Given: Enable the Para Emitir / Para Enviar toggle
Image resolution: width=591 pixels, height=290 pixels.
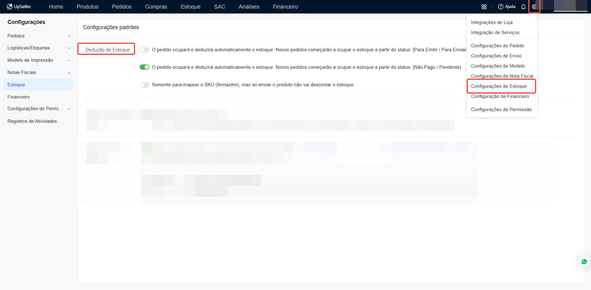Looking at the screenshot, I should pos(144,50).
